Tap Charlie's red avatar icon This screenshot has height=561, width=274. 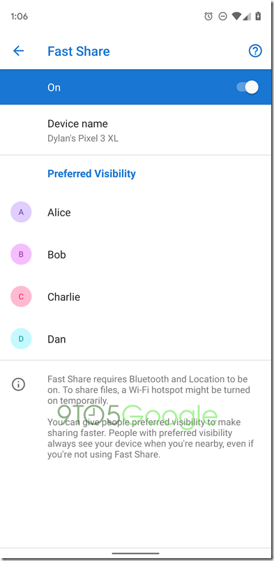pos(21,297)
